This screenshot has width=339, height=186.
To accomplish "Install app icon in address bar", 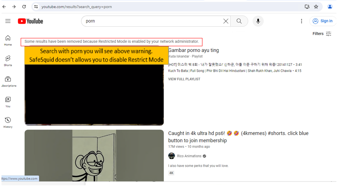I will tap(307, 7).
